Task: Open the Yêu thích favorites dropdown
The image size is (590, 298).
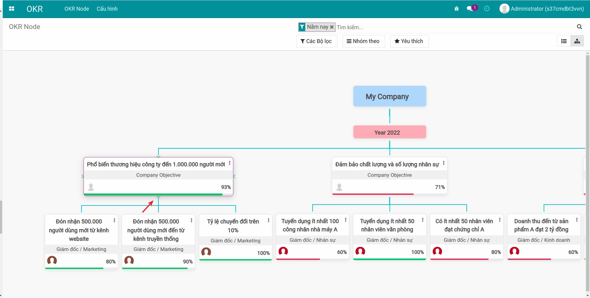Action: point(409,41)
